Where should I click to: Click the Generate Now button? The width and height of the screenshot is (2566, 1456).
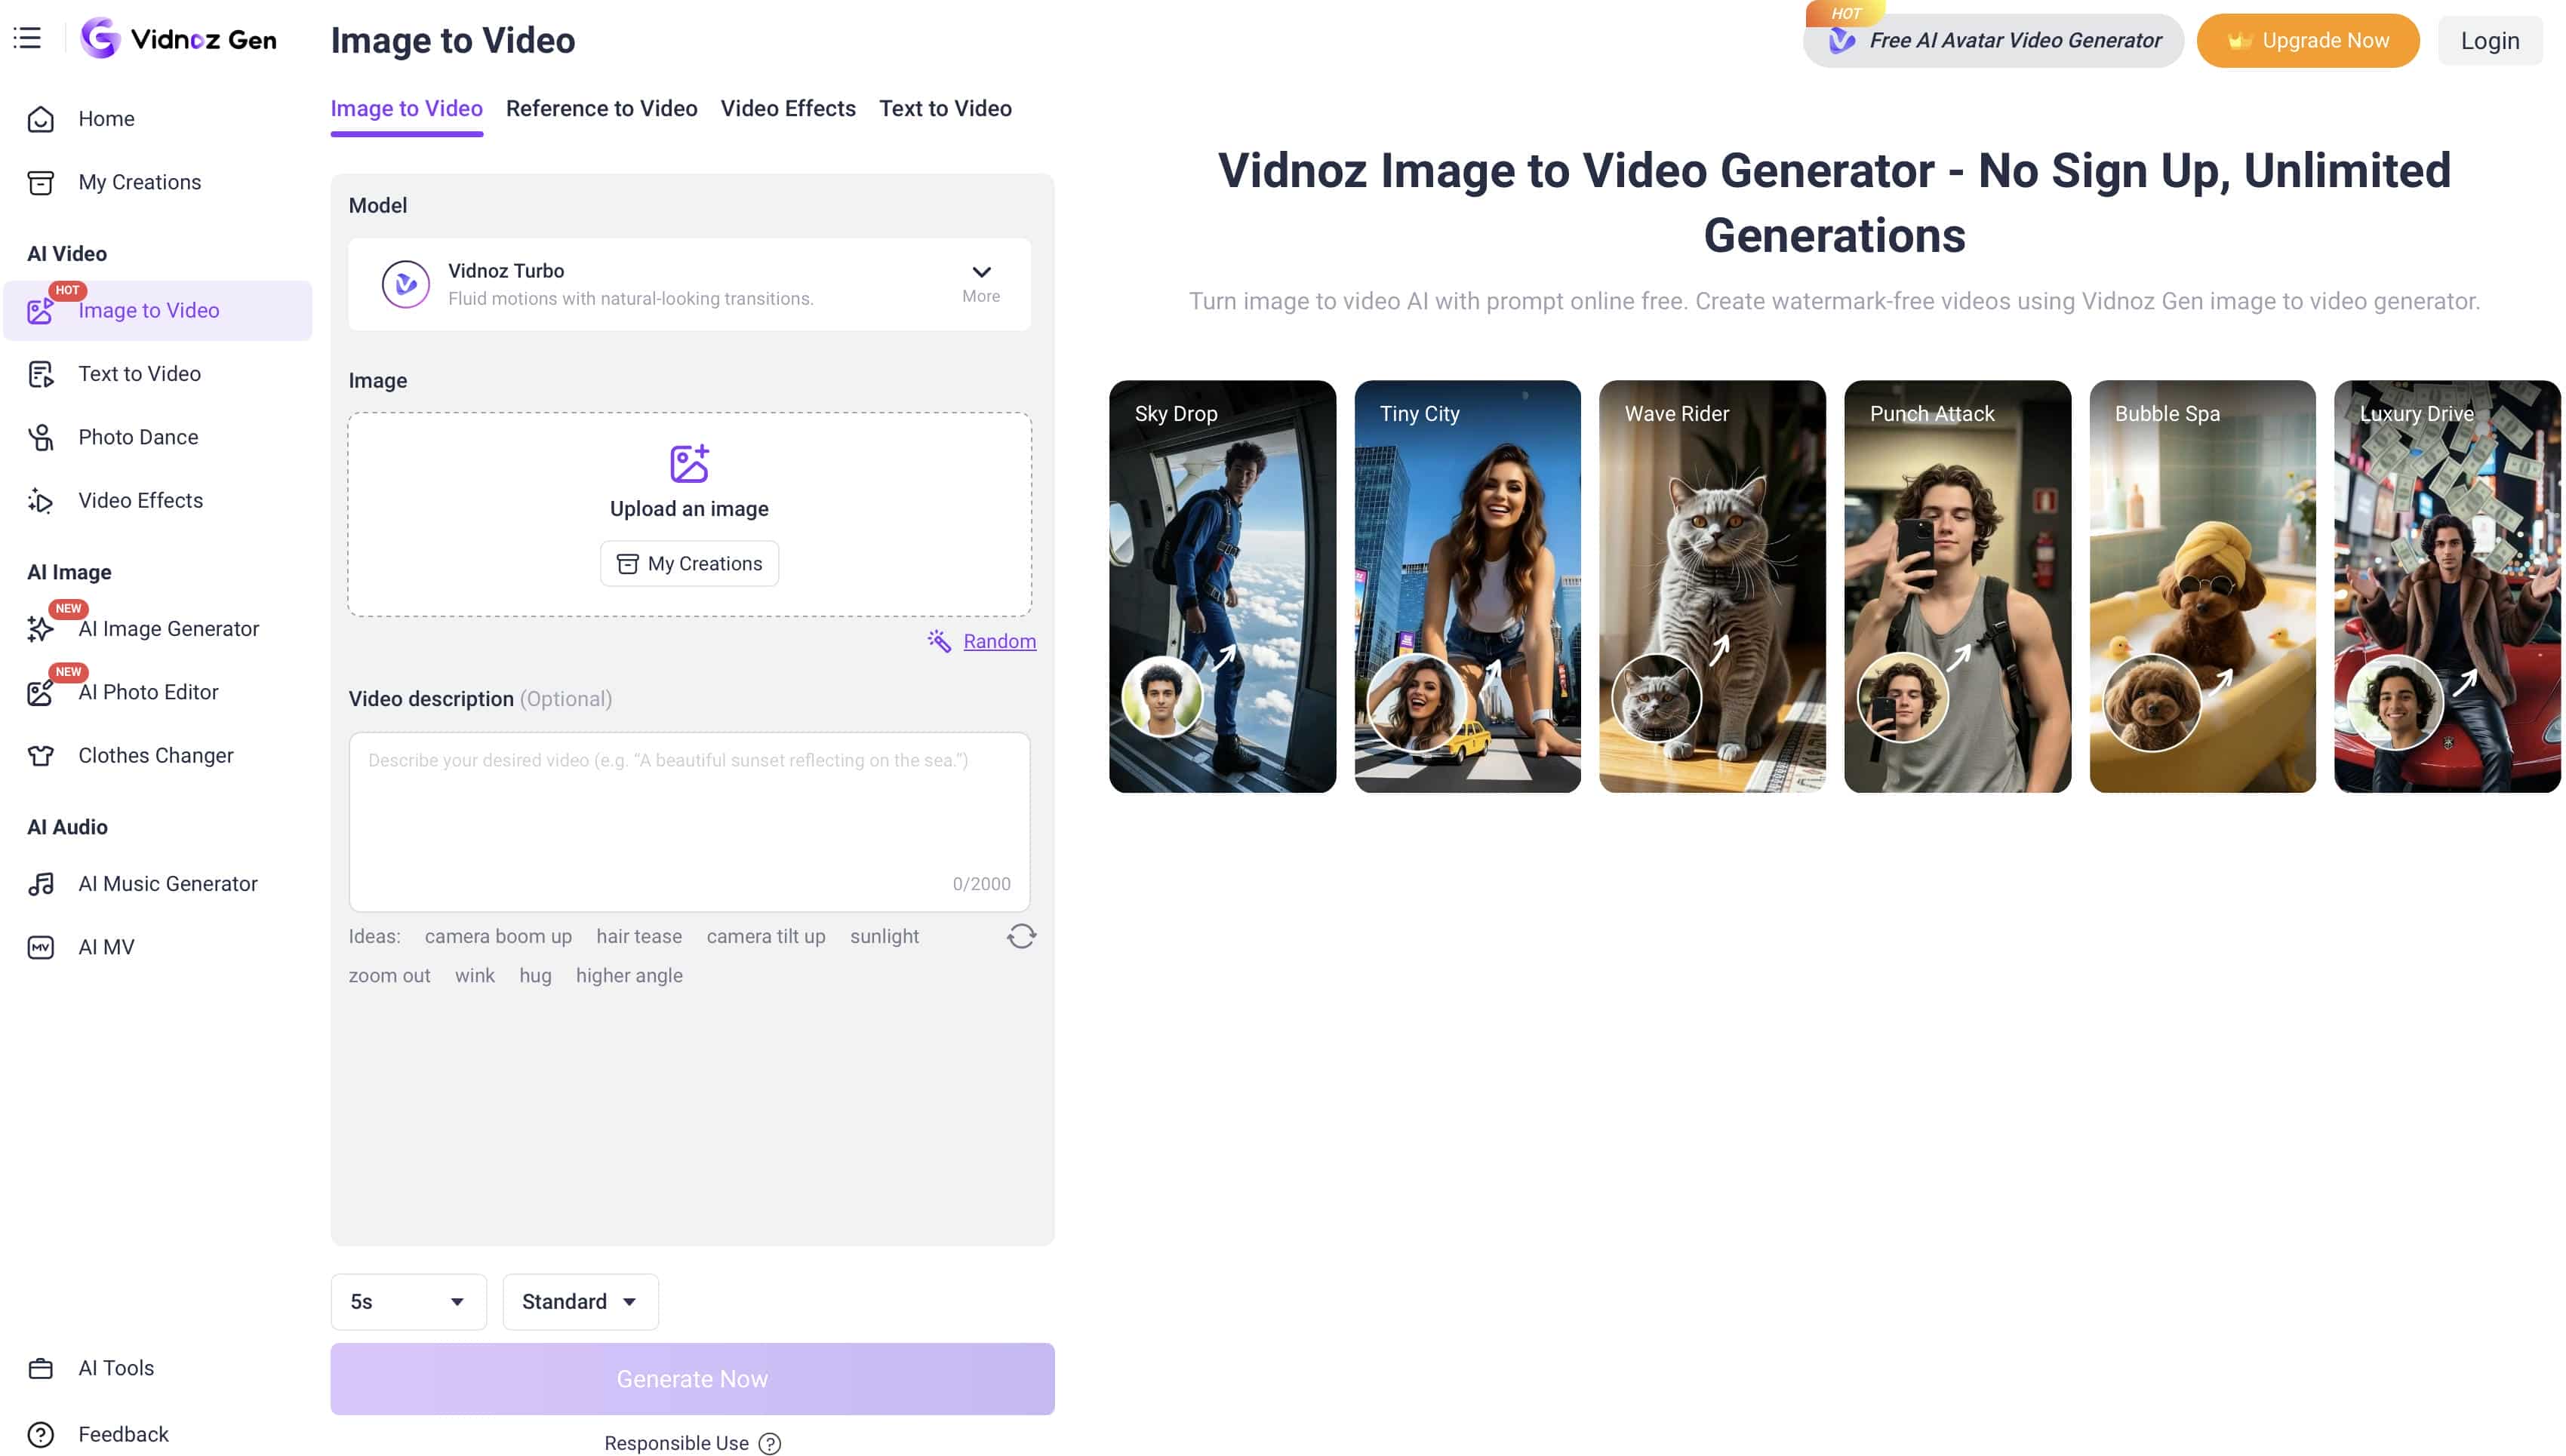[692, 1378]
